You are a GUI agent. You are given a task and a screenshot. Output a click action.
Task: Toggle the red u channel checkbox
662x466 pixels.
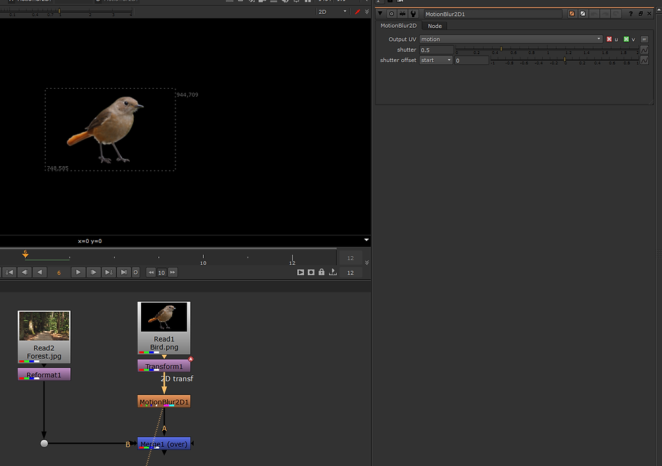(x=609, y=39)
